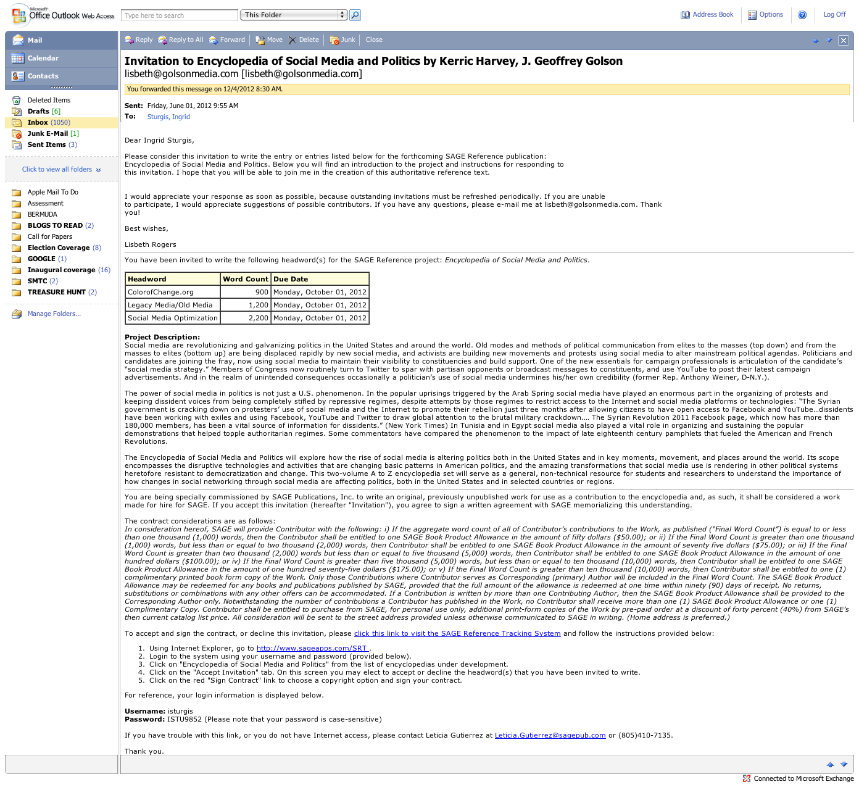Click the search magnifier icon
859x787 pixels.
pos(355,15)
